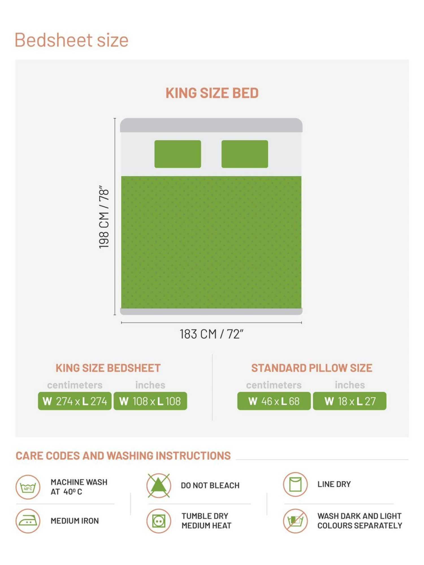Click the right green pillow
This screenshot has height=565, width=424.
click(245, 154)
